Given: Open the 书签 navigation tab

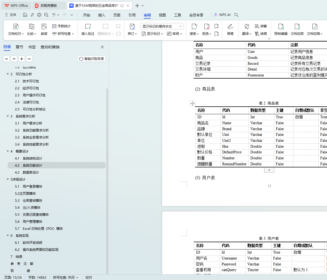Looking at the screenshot, I should pos(32,47).
